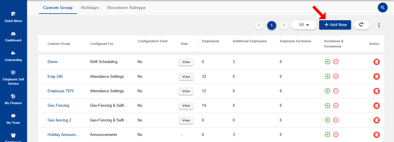Open My Finance in the sidebar
Screen dimensions: 394x142
pyautogui.click(x=13, y=99)
